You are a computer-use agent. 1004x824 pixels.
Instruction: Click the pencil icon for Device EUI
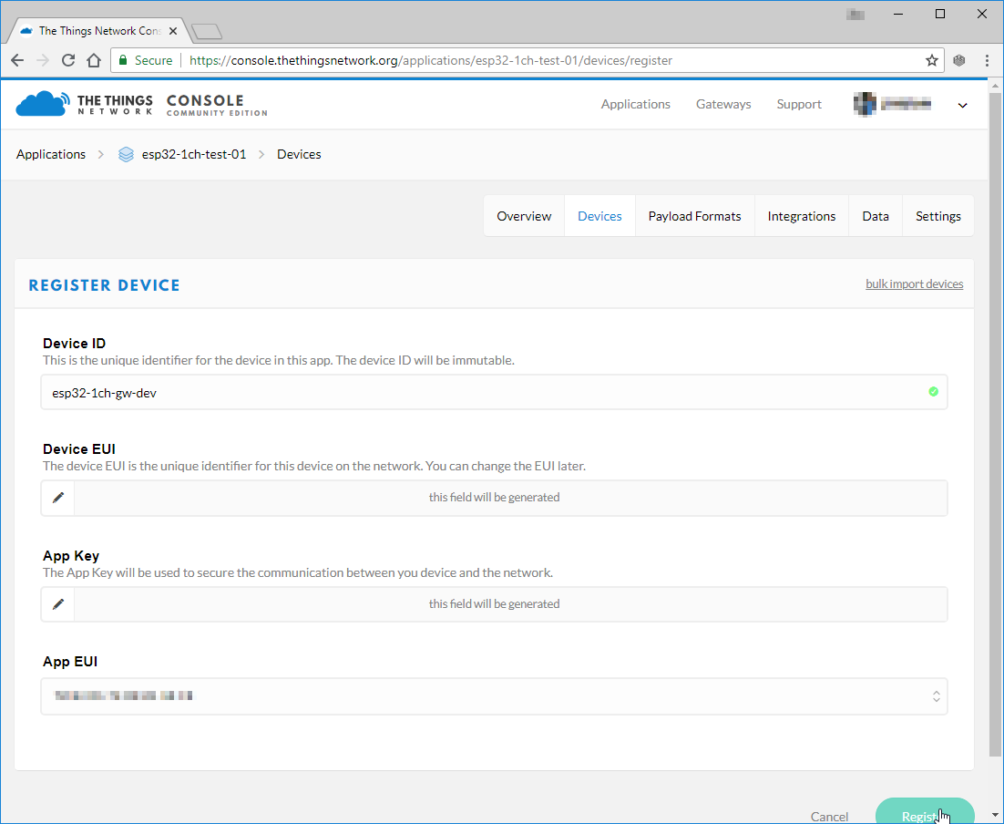tap(58, 498)
